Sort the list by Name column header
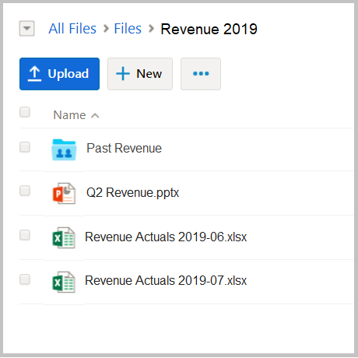The height and width of the screenshot is (358, 358). pos(76,115)
